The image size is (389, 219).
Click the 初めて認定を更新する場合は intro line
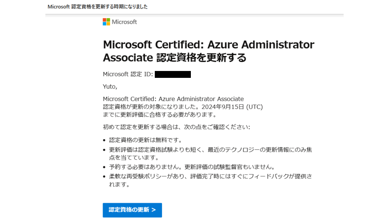[176, 127]
